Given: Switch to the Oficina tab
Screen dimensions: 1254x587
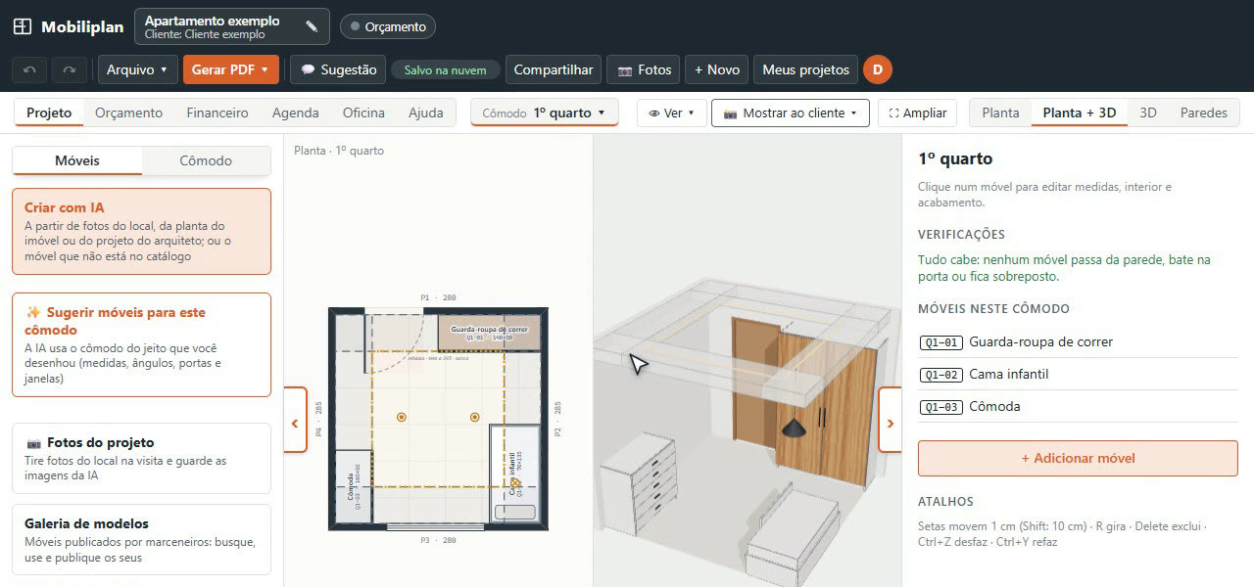Looking at the screenshot, I should (x=363, y=113).
